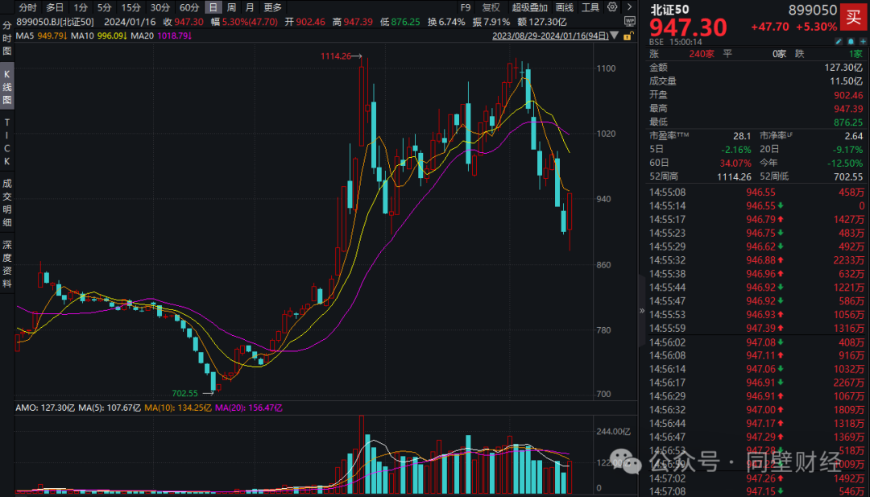This screenshot has width=870, height=497.
Task: Click the MA(10): 134.25亿 volume label
Action: tap(177, 408)
